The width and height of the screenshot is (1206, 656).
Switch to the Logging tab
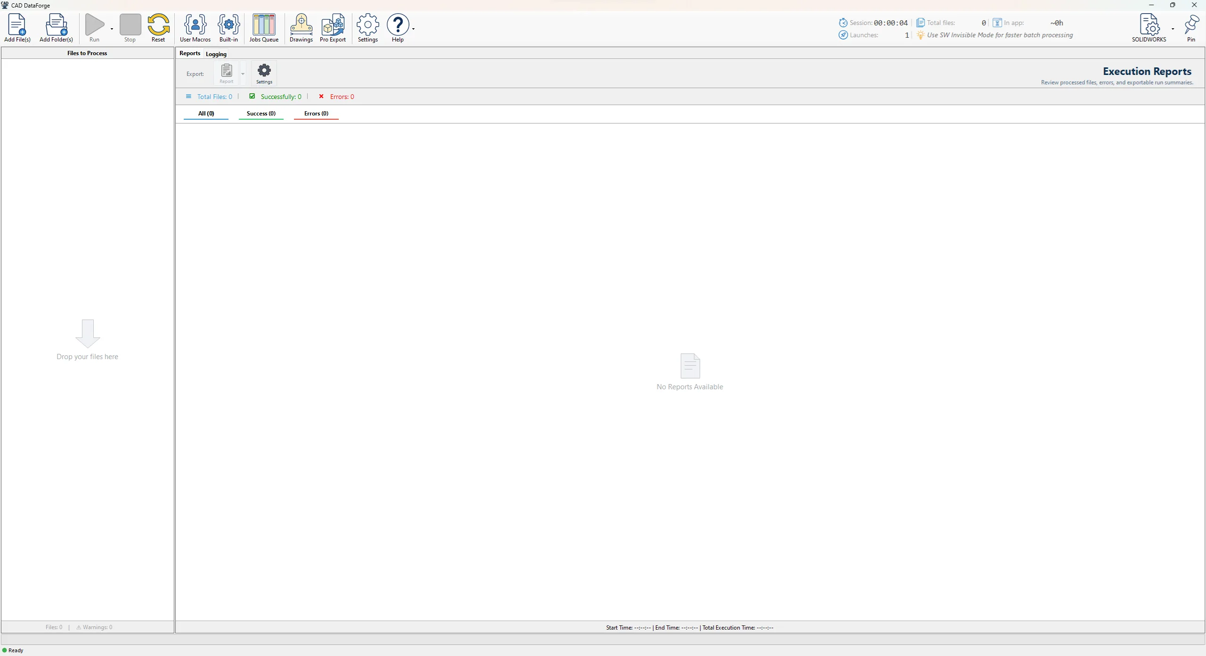216,54
